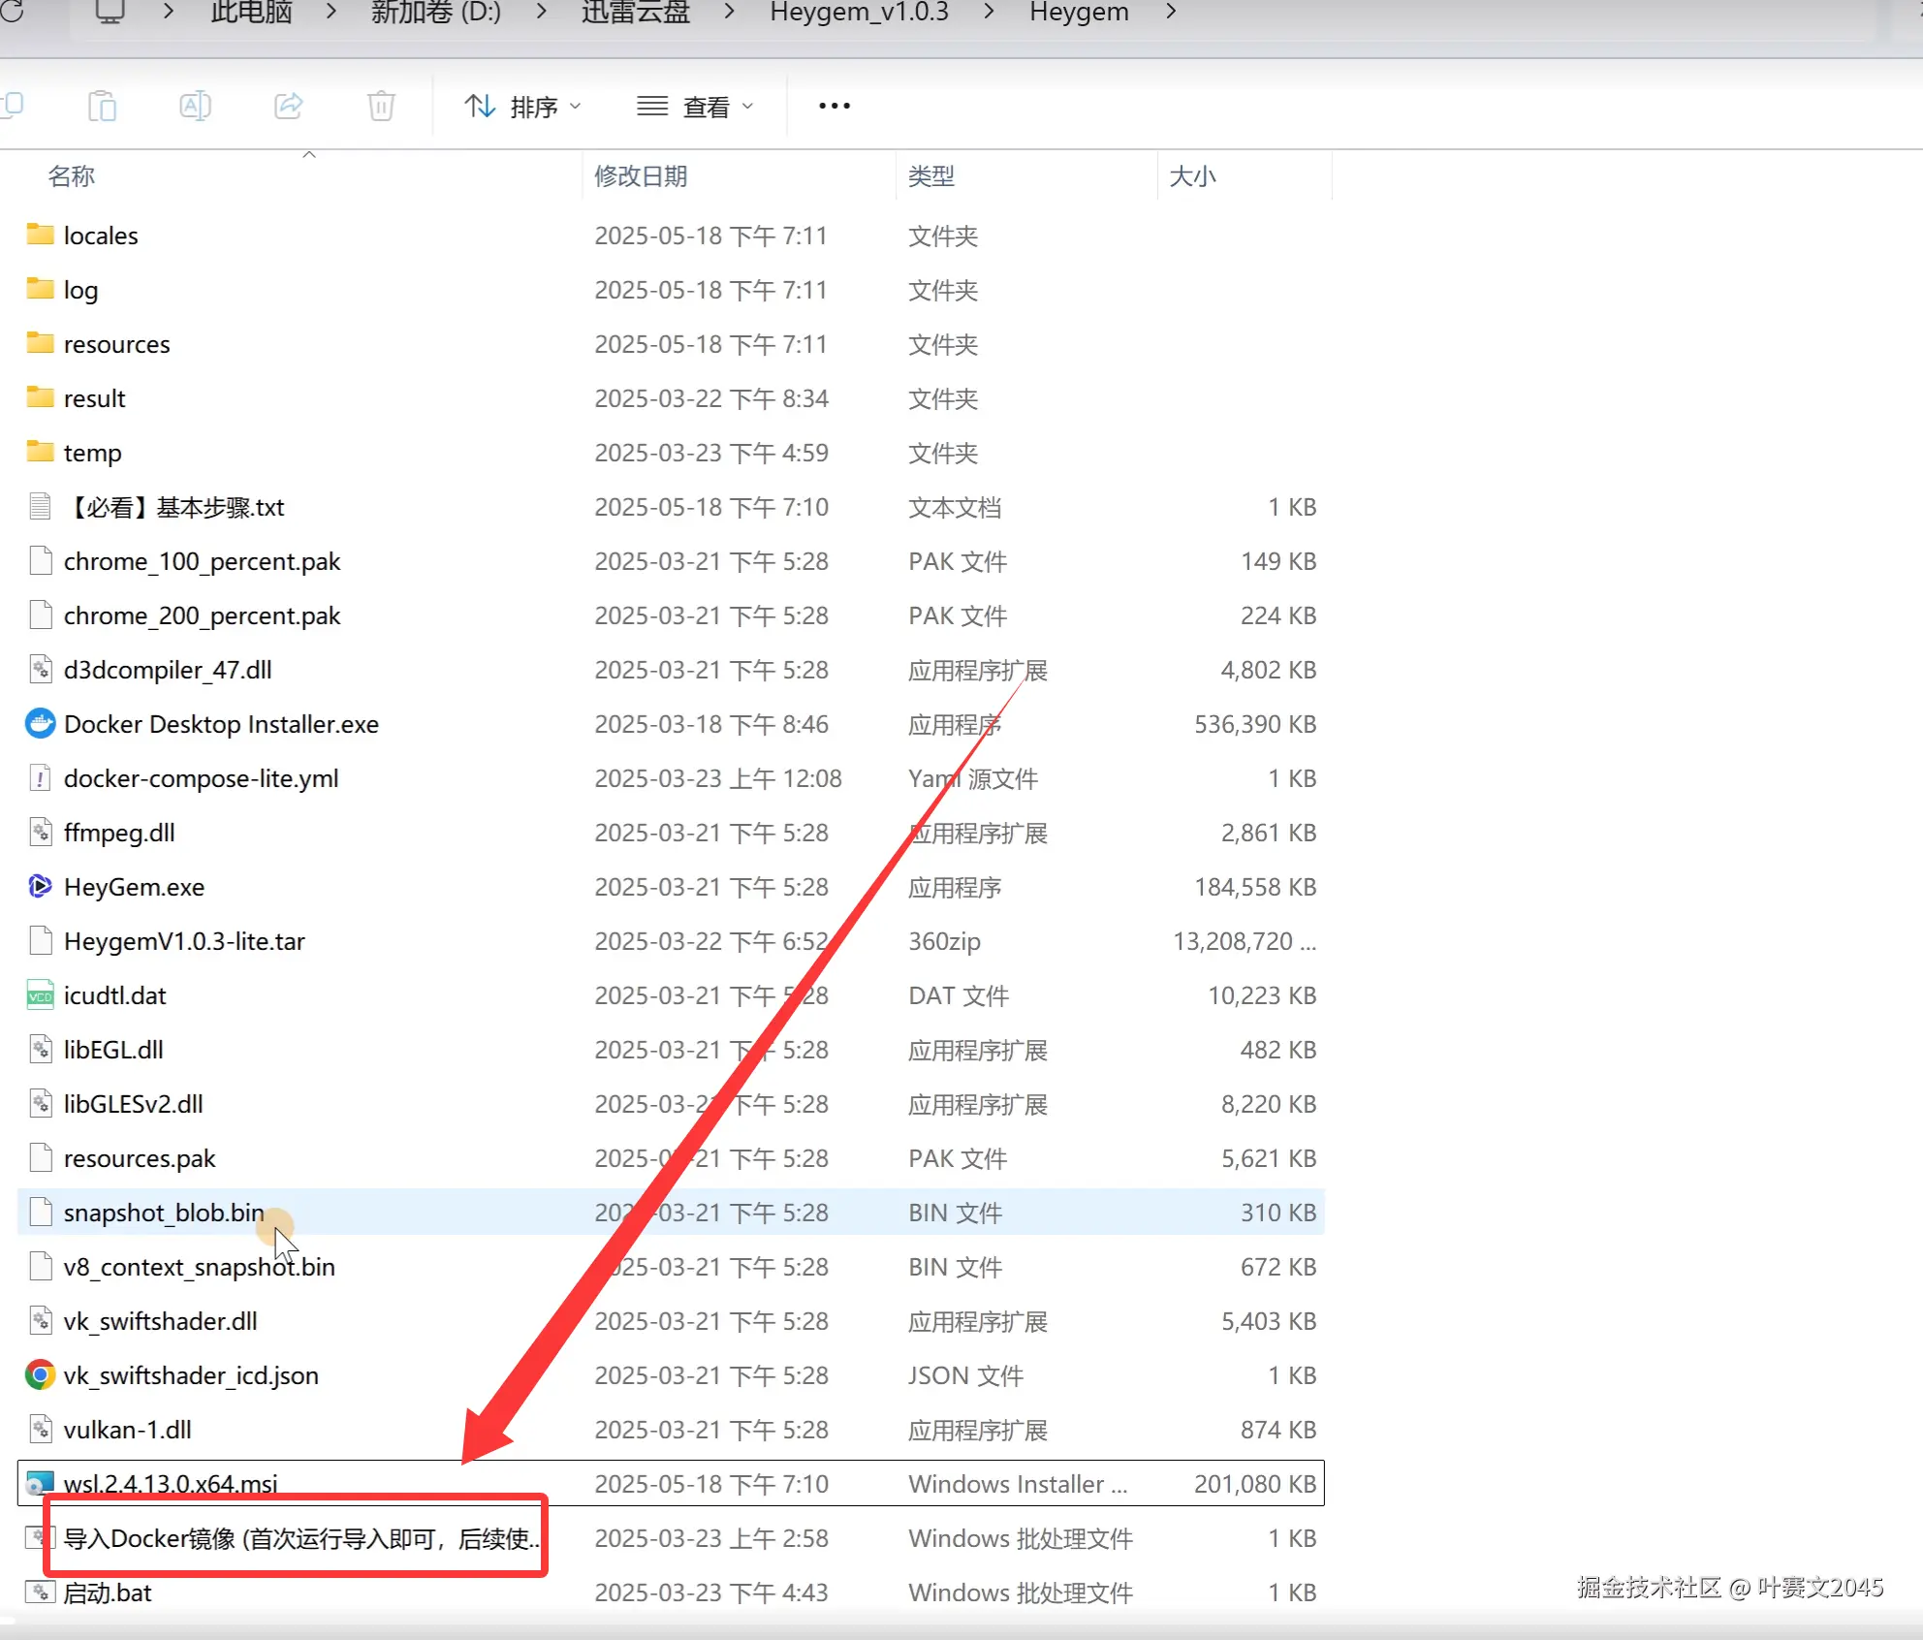
Task: Click the Rename icon in toolbar
Action: coord(195,106)
